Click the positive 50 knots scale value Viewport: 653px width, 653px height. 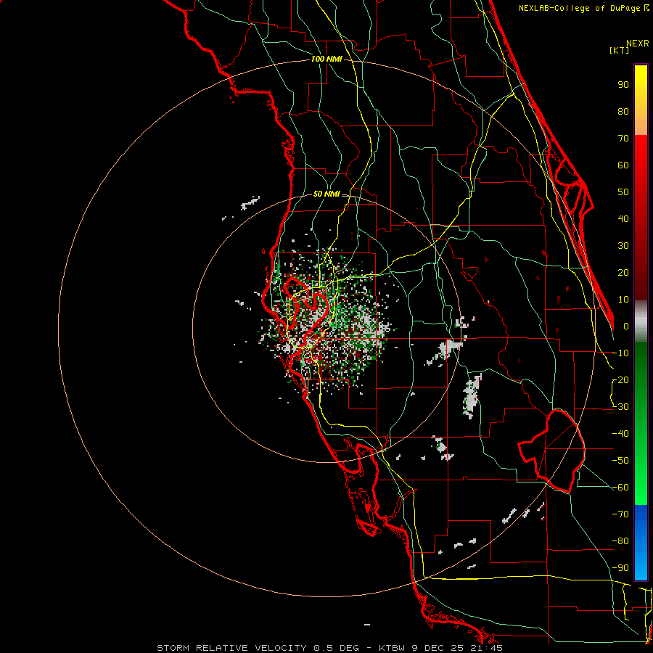(623, 192)
